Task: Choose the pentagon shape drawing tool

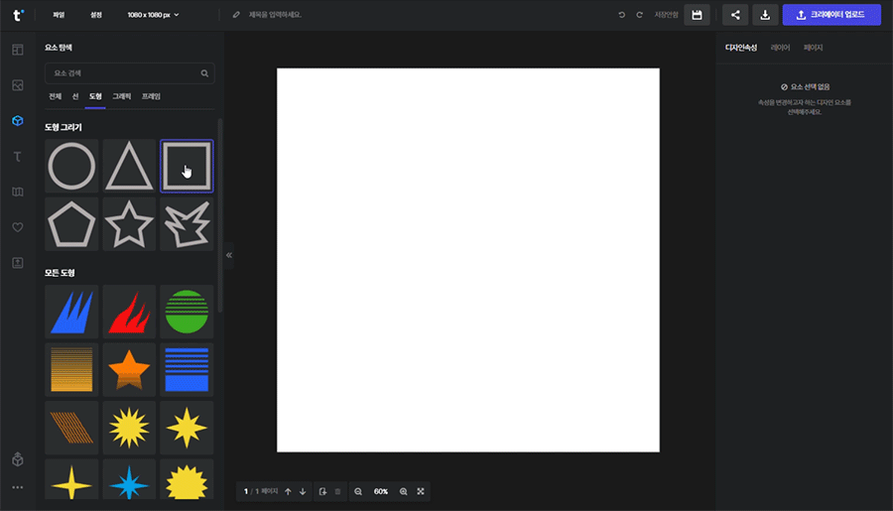Action: pos(71,224)
